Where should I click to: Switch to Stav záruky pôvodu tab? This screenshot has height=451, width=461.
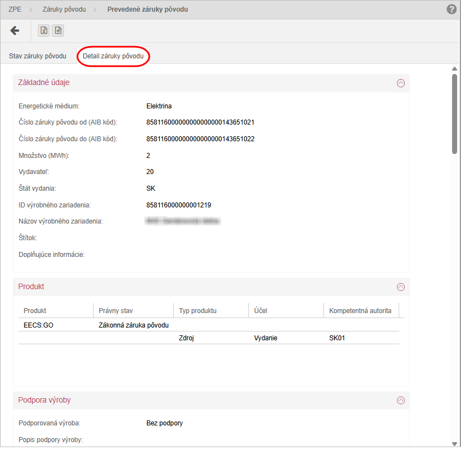[x=37, y=56]
